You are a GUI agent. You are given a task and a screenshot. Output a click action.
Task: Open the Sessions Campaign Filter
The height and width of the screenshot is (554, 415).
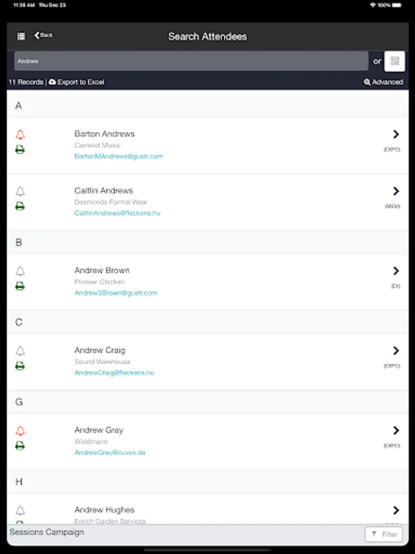(384, 534)
